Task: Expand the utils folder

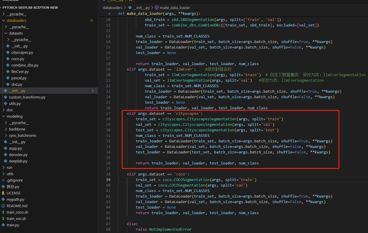Action: [3, 174]
